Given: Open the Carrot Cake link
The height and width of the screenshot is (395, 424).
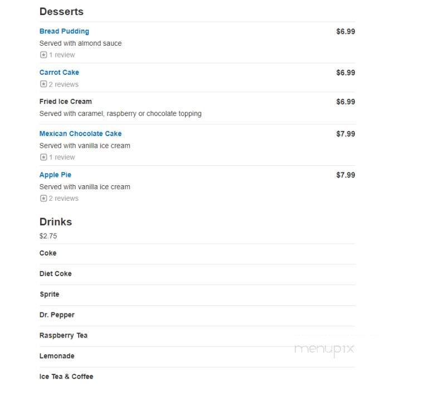Looking at the screenshot, I should pos(59,73).
